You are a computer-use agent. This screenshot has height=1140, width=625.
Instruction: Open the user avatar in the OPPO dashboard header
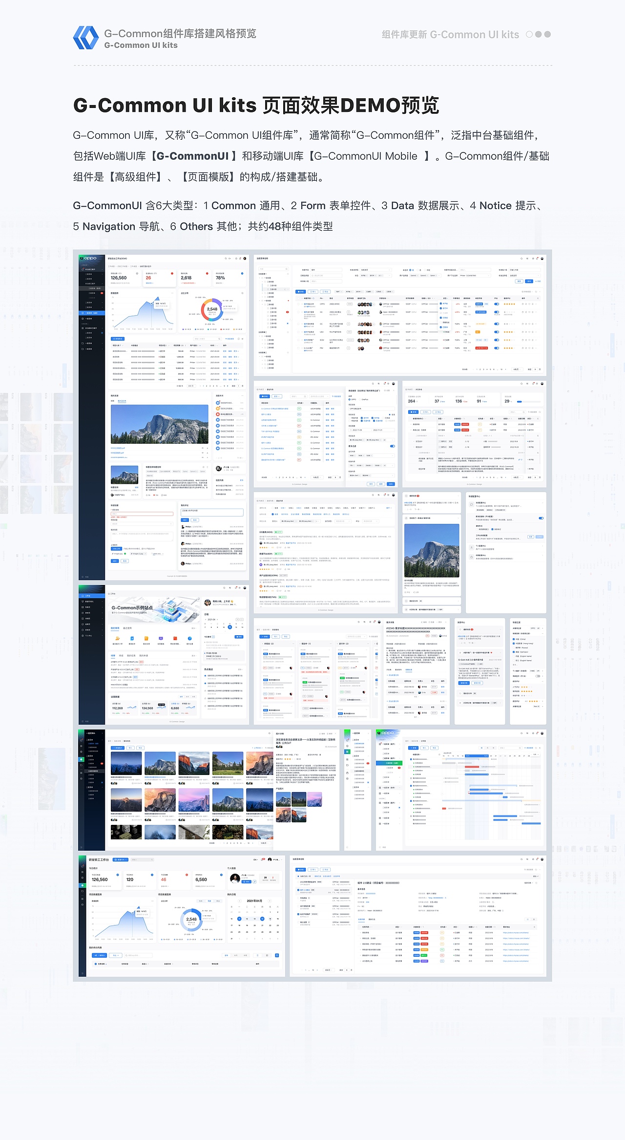click(x=245, y=258)
